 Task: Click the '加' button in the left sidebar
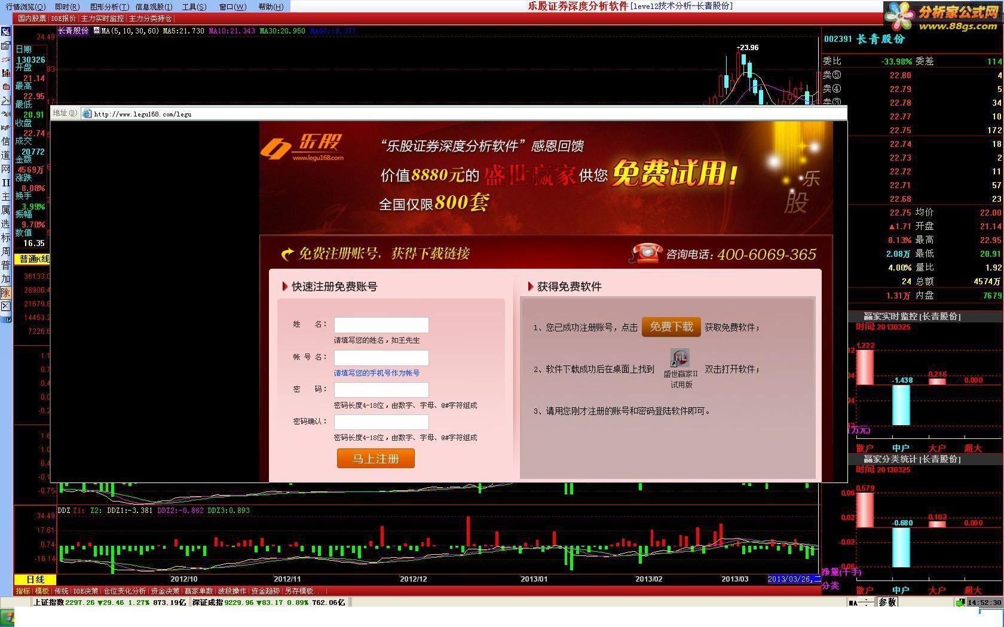[5, 279]
